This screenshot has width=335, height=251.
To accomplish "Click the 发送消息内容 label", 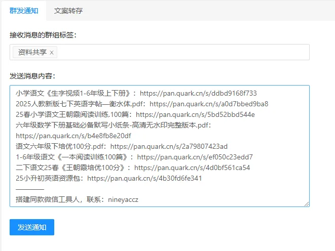I will click(32, 76).
